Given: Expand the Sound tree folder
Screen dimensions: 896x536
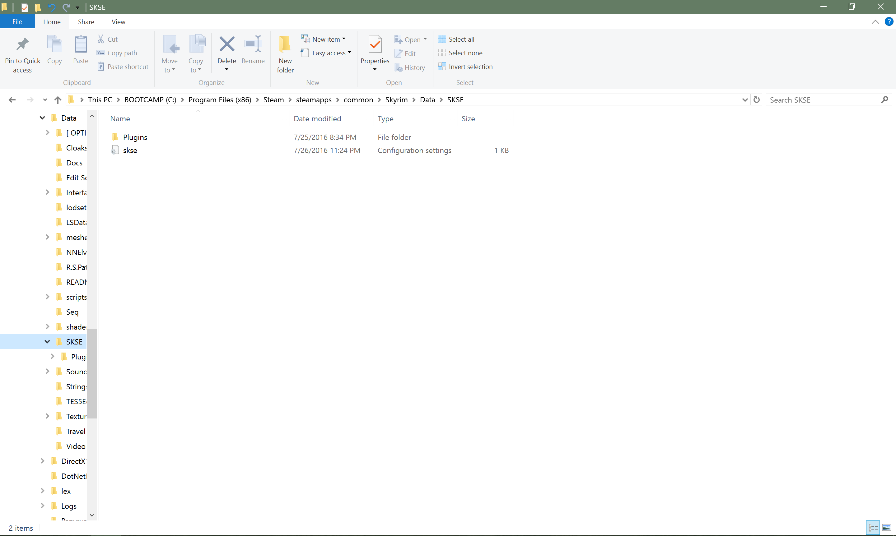Looking at the screenshot, I should pos(47,371).
